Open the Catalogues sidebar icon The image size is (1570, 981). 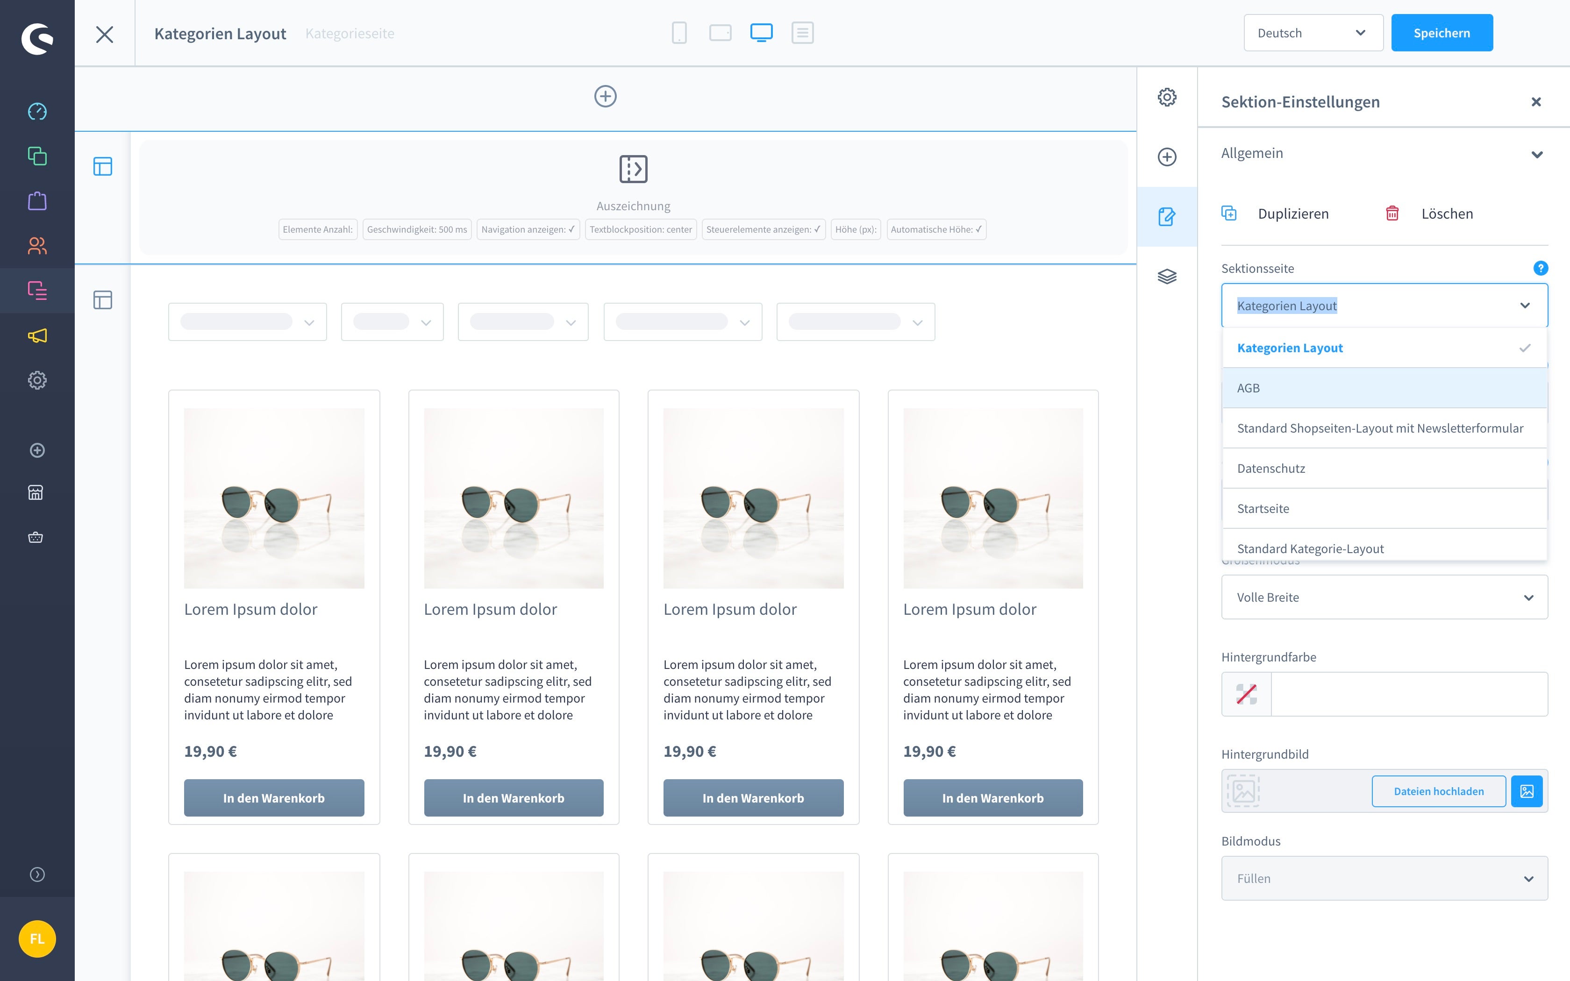tap(37, 156)
